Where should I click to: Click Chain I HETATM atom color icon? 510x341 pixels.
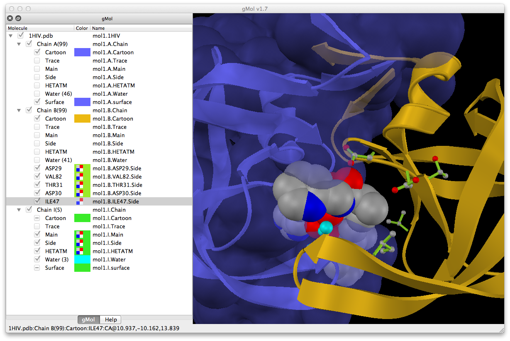pos(79,251)
